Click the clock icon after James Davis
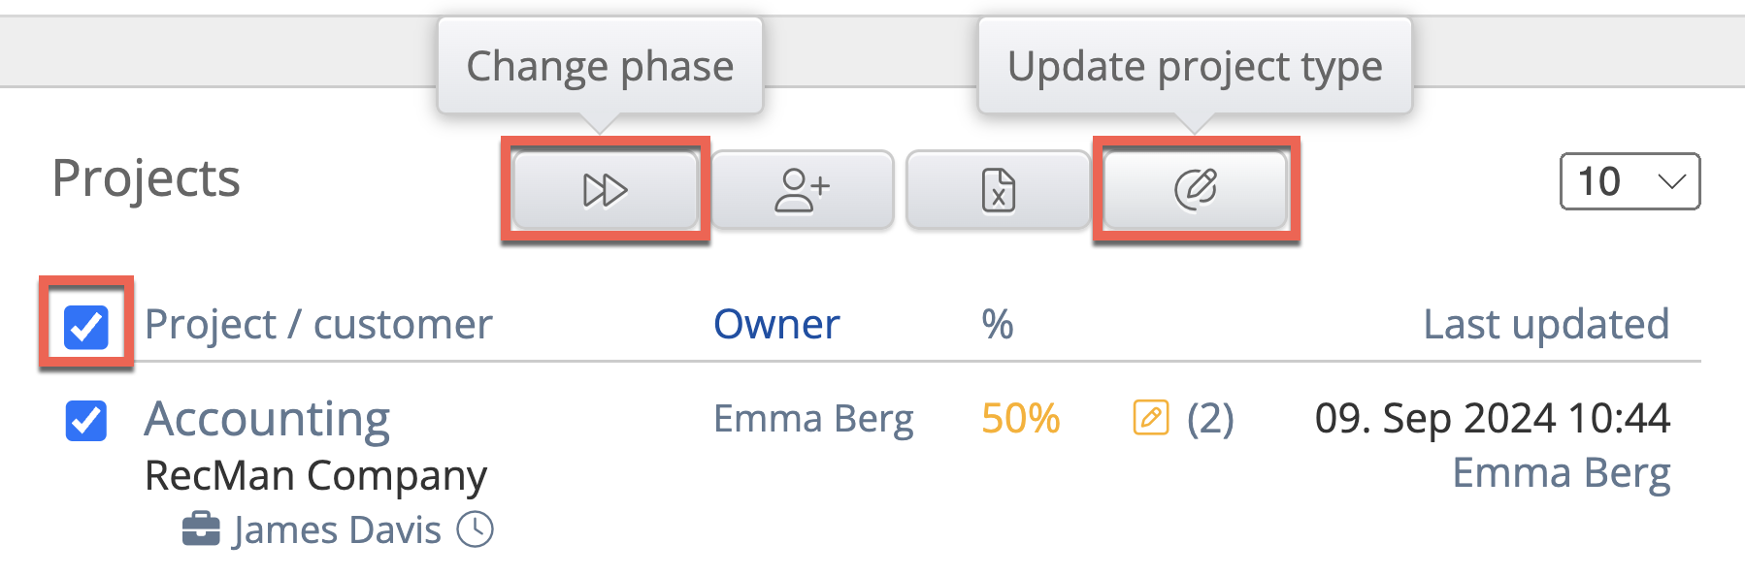The width and height of the screenshot is (1745, 576). pyautogui.click(x=476, y=529)
